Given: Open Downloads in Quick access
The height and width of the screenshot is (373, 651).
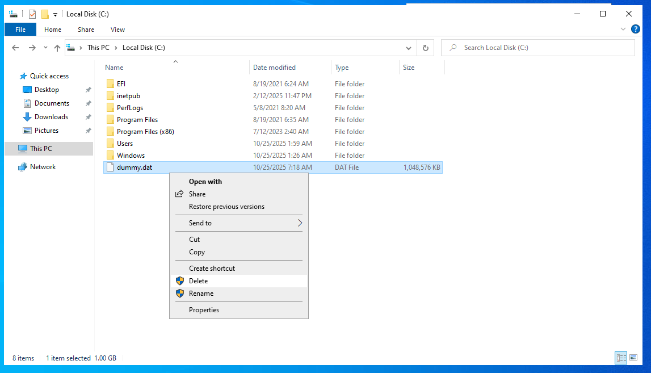Looking at the screenshot, I should (x=51, y=117).
